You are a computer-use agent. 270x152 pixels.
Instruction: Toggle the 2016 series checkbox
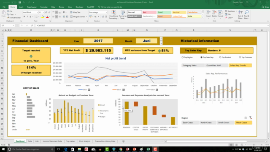pyautogui.click(x=124, y=90)
